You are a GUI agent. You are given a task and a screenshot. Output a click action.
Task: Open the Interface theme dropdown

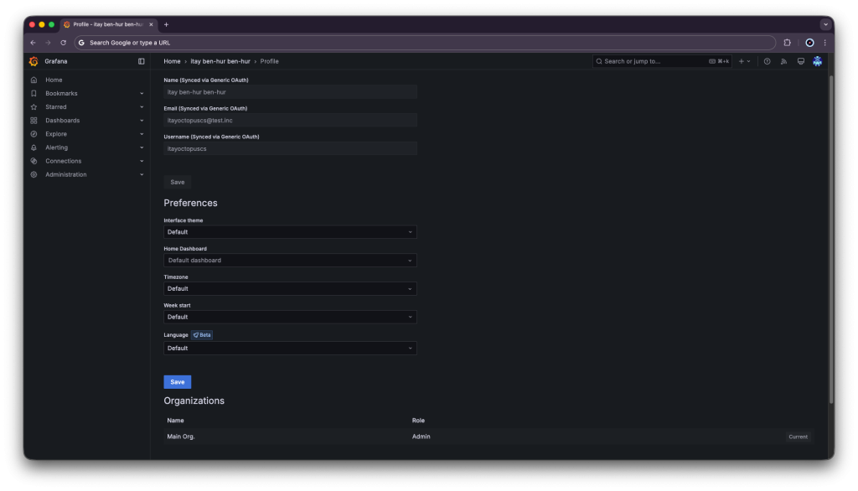click(290, 232)
